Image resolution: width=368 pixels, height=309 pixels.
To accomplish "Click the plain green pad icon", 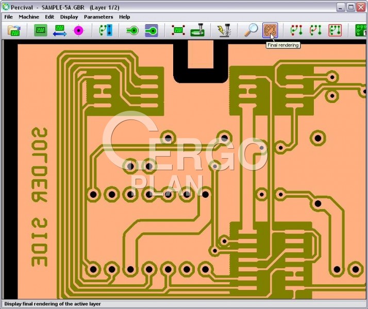I will (x=132, y=30).
